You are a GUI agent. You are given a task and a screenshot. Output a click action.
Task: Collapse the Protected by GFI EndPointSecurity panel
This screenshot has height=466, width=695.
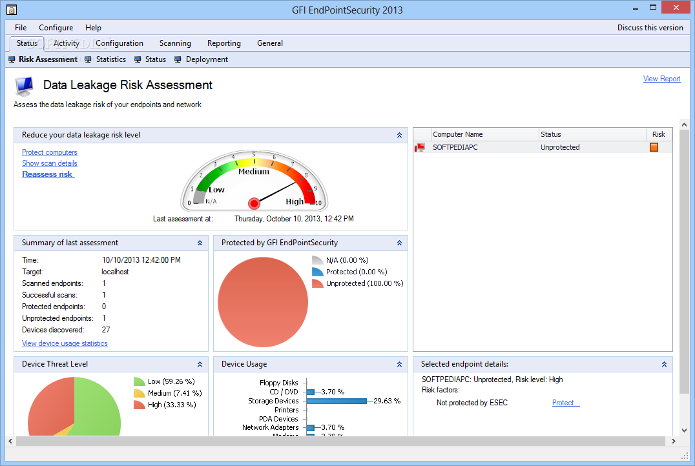point(399,243)
